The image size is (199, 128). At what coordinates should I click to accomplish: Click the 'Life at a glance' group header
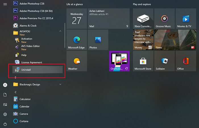click(74, 4)
